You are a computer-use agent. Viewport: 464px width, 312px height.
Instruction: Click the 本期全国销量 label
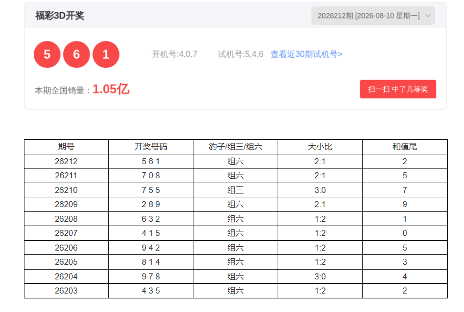click(59, 90)
